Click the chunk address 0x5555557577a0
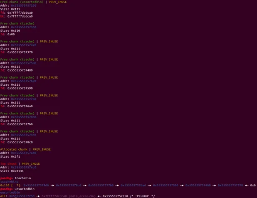The width and height of the screenshot is (257, 198). (x=24, y=99)
